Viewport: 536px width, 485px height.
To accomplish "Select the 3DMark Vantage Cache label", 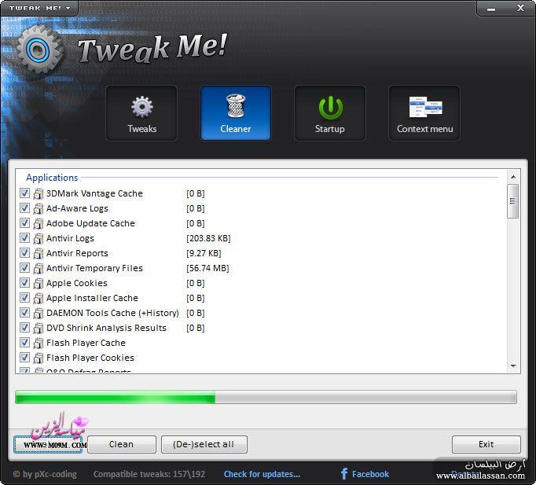I will pyautogui.click(x=94, y=193).
